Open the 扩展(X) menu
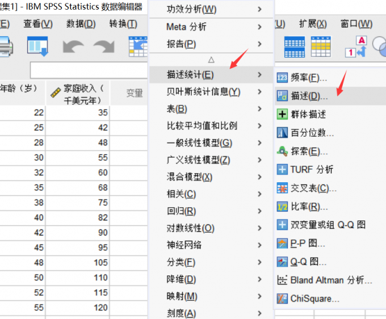The image size is (386, 319). tap(313, 24)
